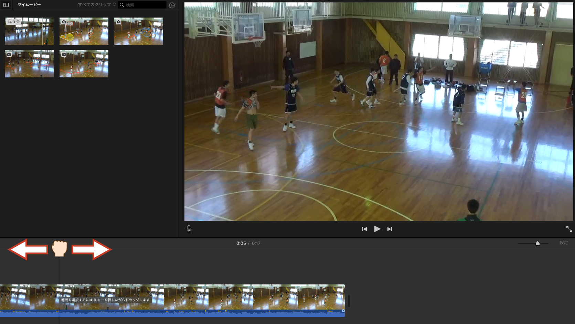Select the 14.9 分 video clip thumbnail
Viewport: 575px width, 324px height.
tap(29, 31)
